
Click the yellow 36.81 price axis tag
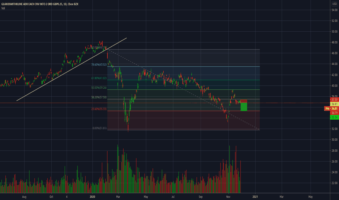335,104
